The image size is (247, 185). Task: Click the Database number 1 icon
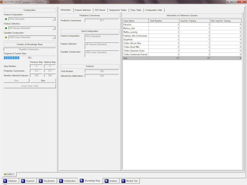coord(5,181)
